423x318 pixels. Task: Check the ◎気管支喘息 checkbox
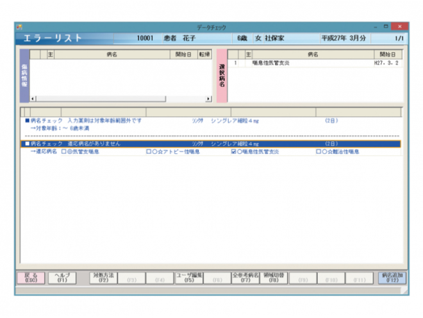pyautogui.click(x=63, y=152)
